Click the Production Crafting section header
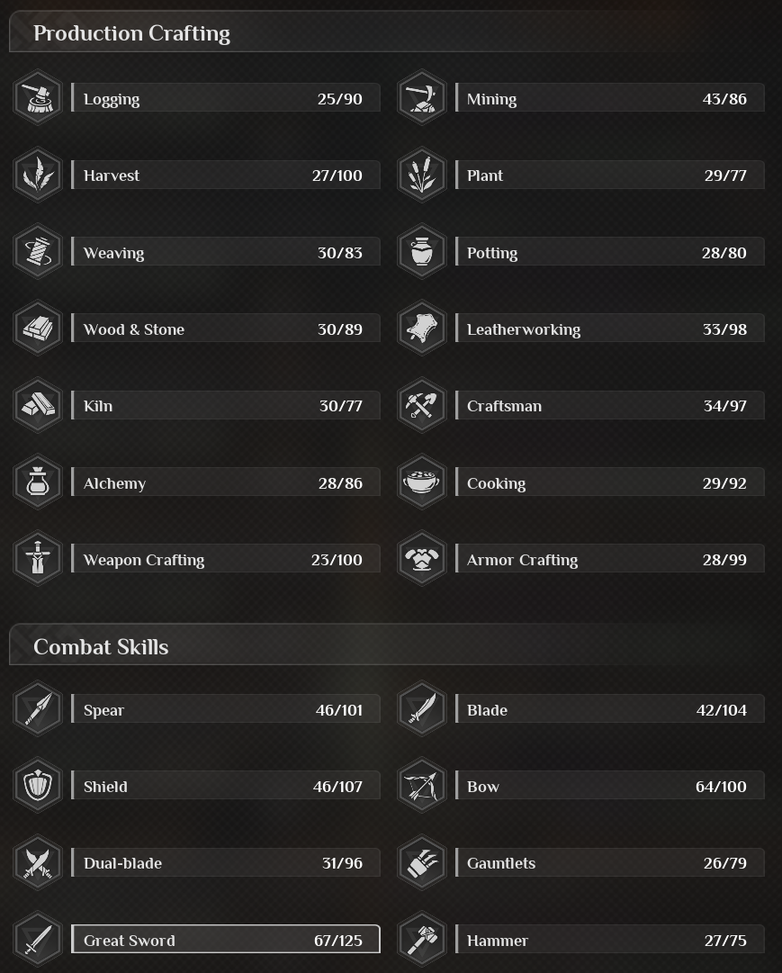The height and width of the screenshot is (973, 782). (x=132, y=33)
